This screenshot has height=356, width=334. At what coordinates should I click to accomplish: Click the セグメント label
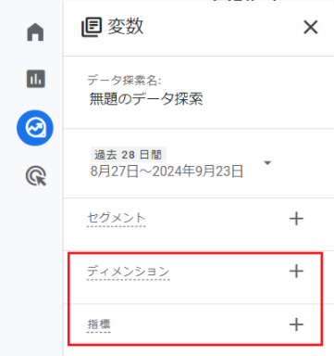(117, 218)
